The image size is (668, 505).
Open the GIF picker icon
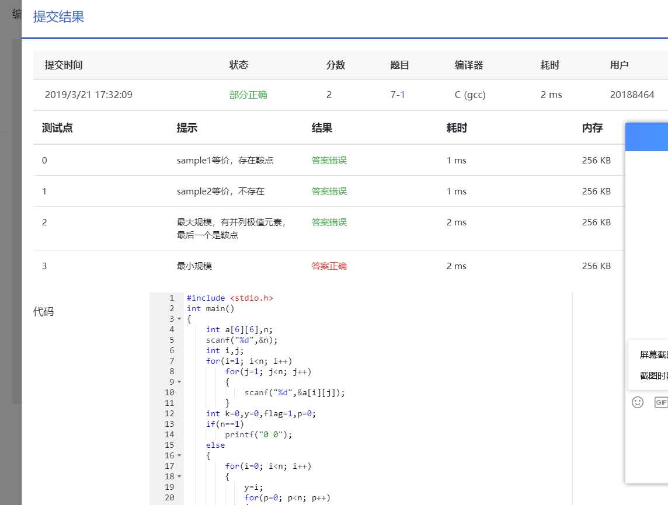(661, 402)
